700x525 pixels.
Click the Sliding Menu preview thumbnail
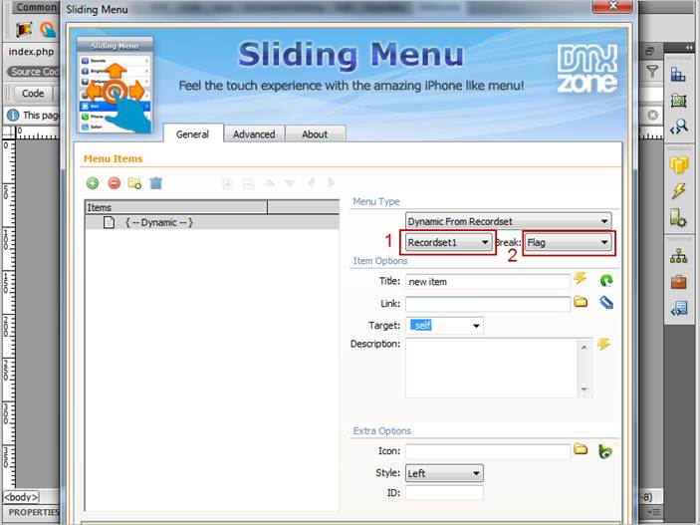pyautogui.click(x=115, y=86)
